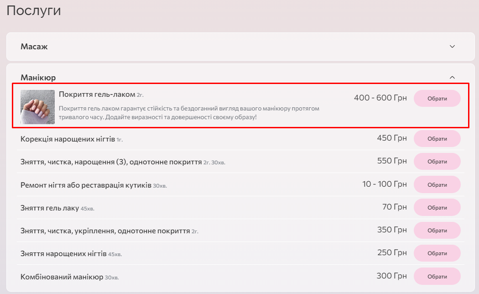Click the gel polish description text
Image resolution: width=479 pixels, height=294 pixels.
189,113
